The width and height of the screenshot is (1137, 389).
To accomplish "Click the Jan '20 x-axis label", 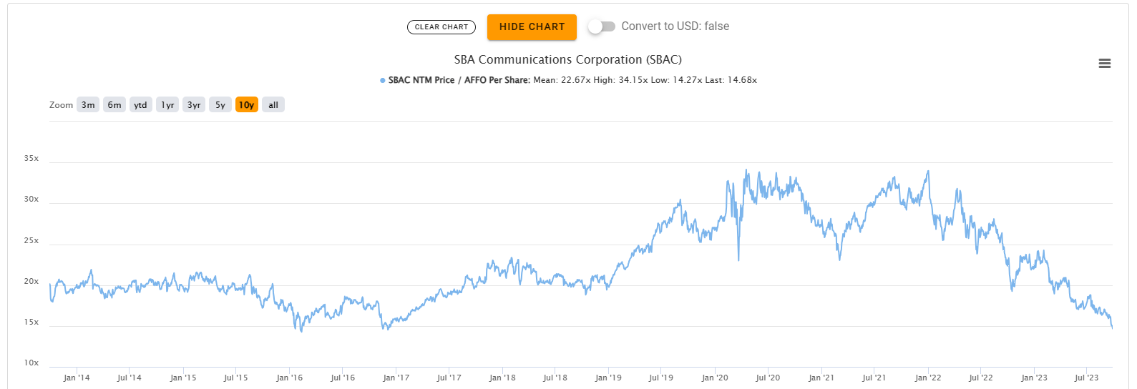I will click(x=715, y=378).
